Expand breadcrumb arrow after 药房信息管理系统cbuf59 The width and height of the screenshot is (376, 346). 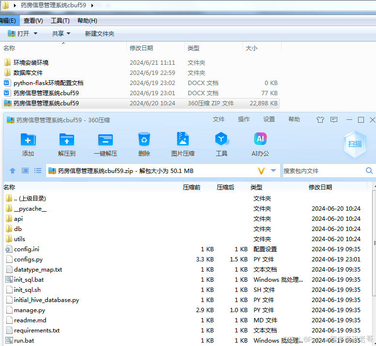(x=92, y=5)
